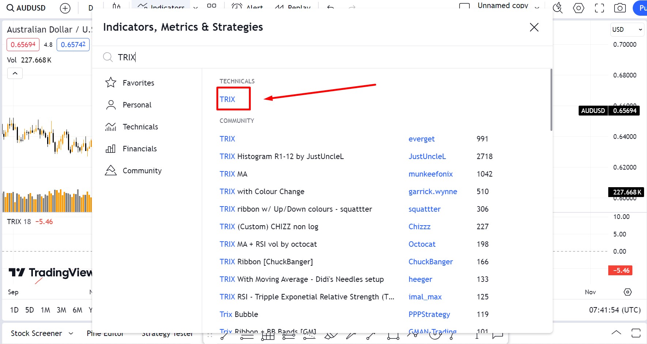This screenshot has height=344, width=647.
Task: Open price scale settings gear near Nov label
Action: tap(628, 292)
